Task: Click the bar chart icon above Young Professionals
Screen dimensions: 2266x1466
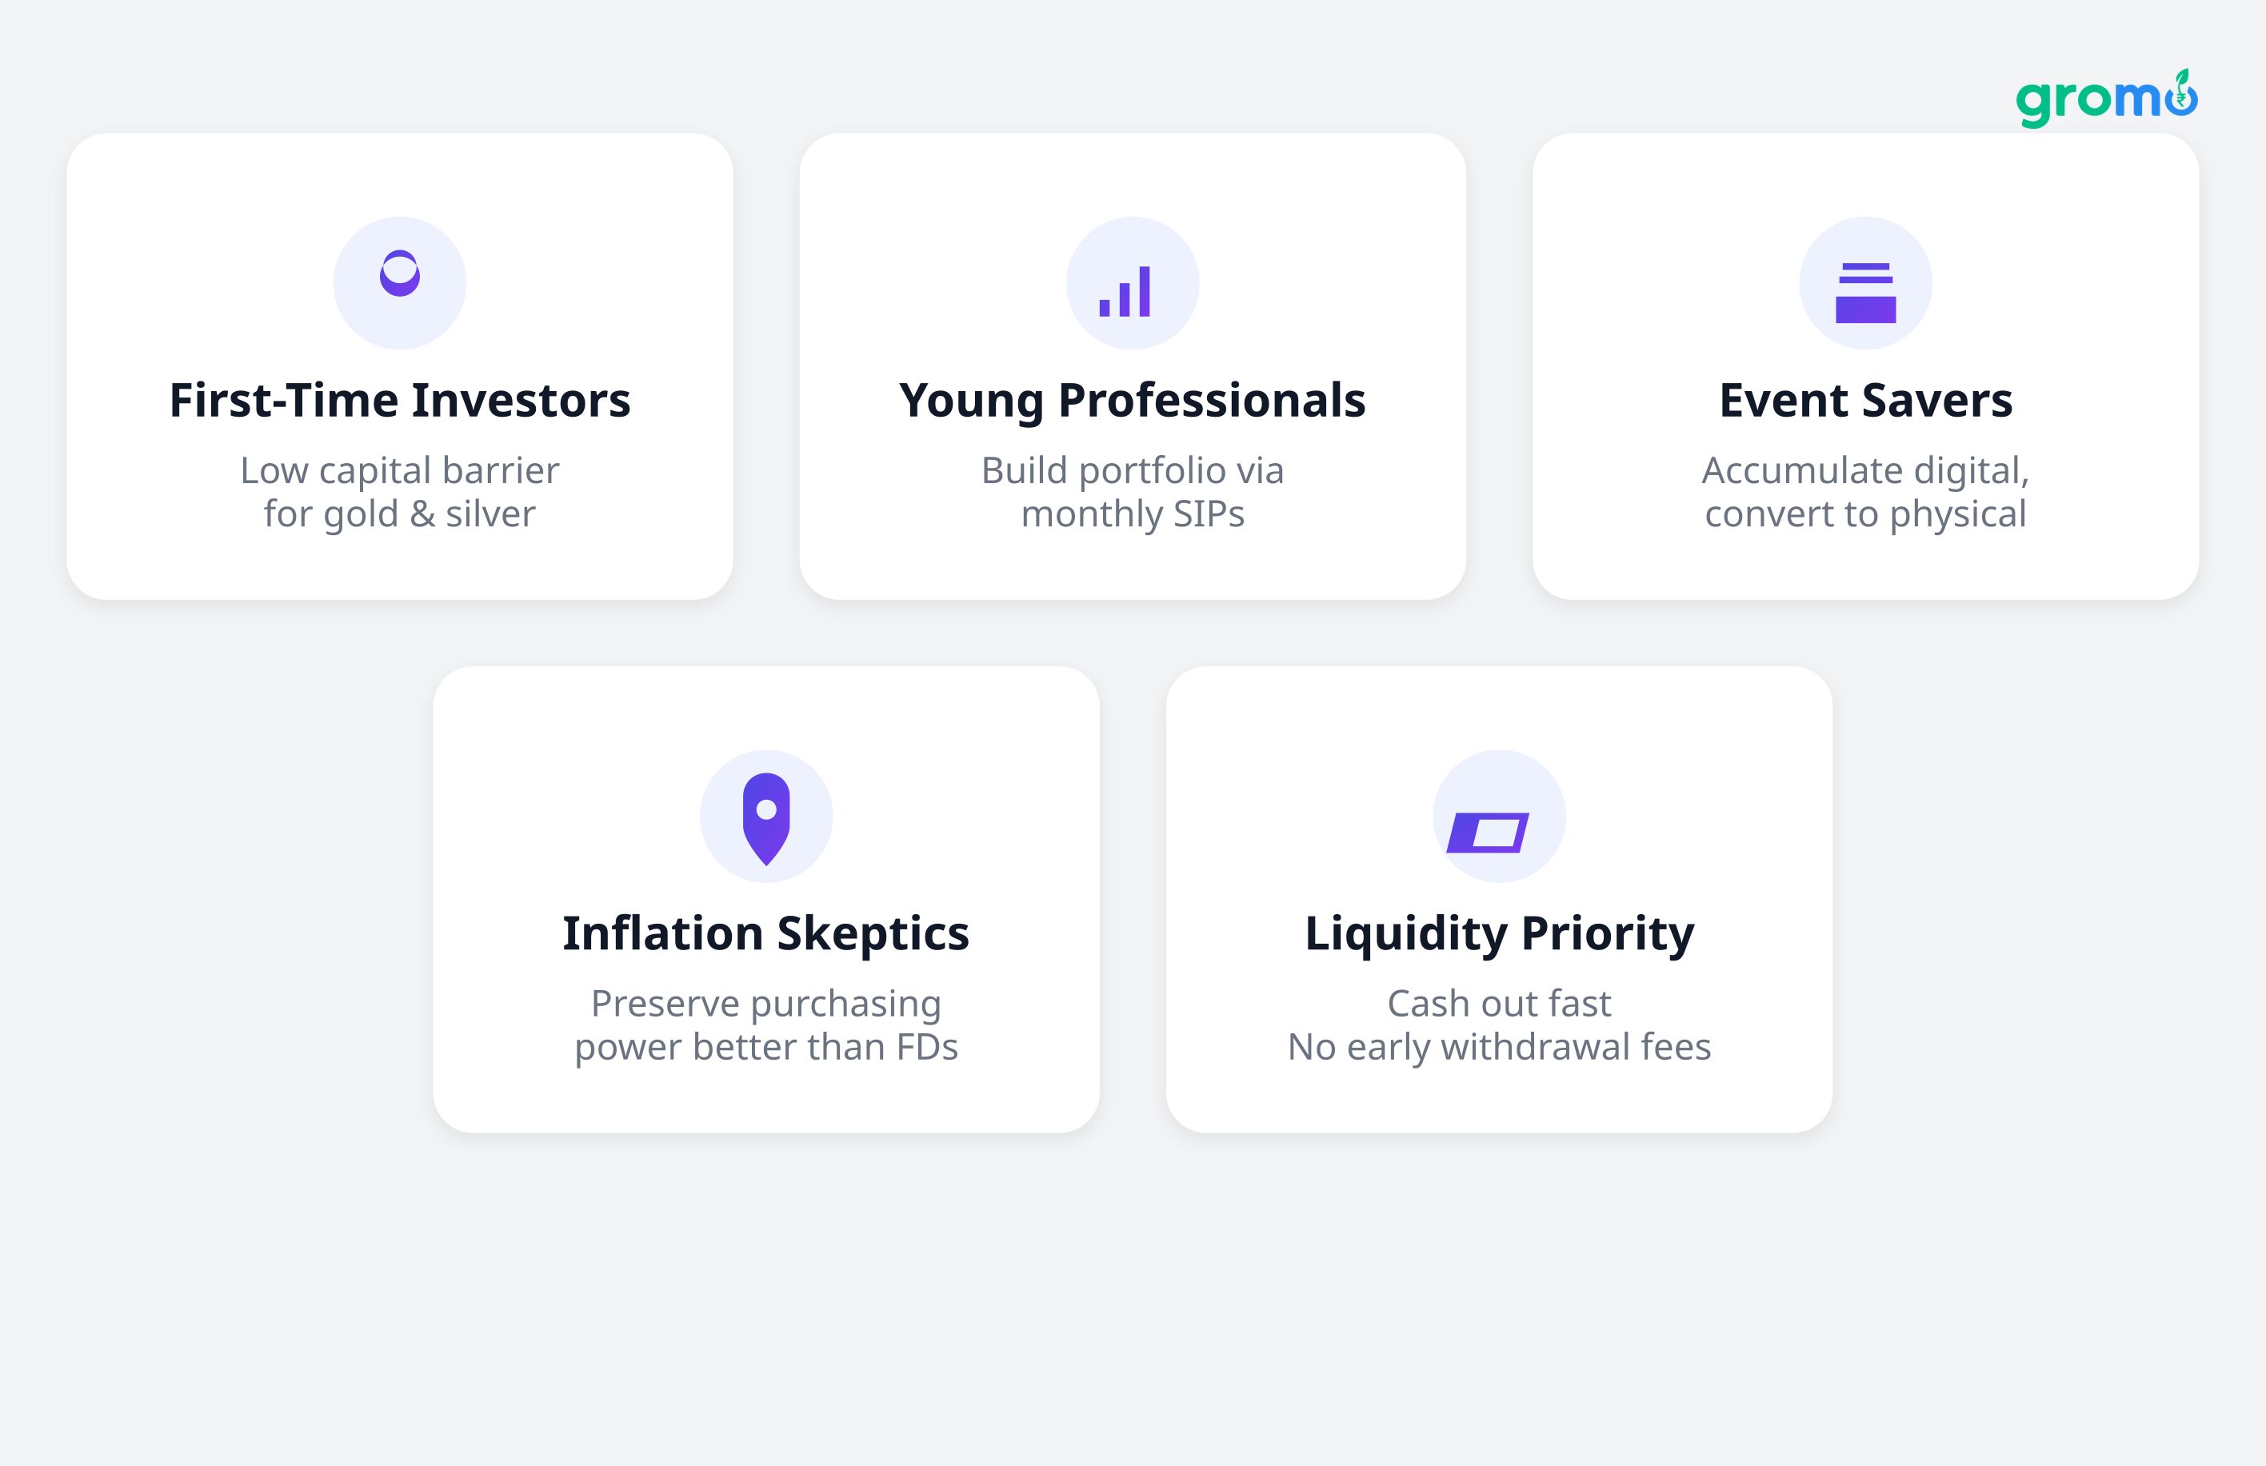Action: pos(1125,291)
